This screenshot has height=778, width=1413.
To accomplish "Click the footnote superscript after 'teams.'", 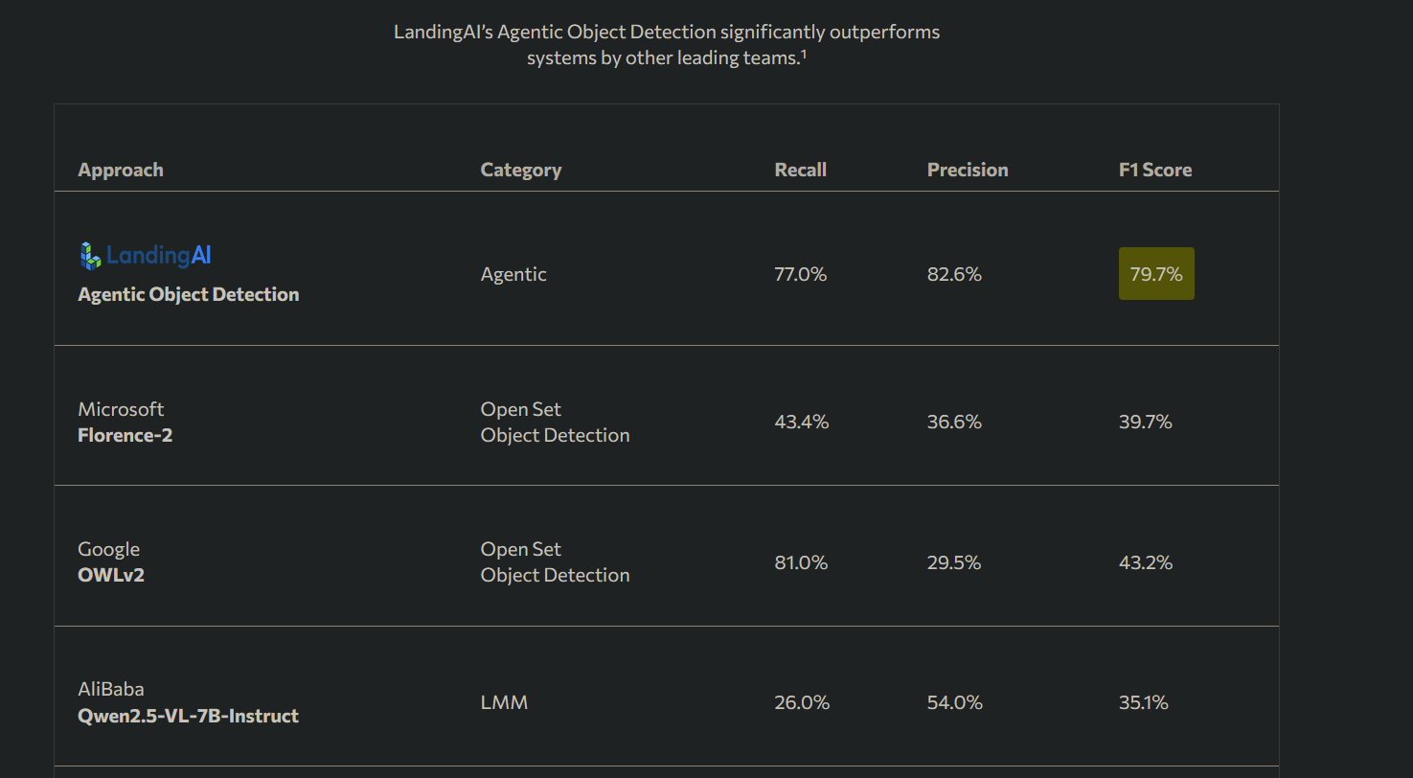I will [803, 54].
